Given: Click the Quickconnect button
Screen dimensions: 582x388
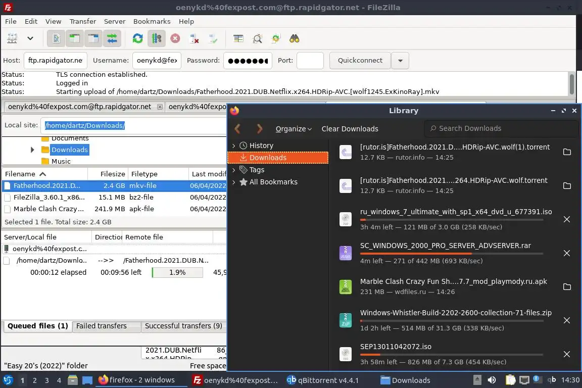Looking at the screenshot, I should coord(360,61).
